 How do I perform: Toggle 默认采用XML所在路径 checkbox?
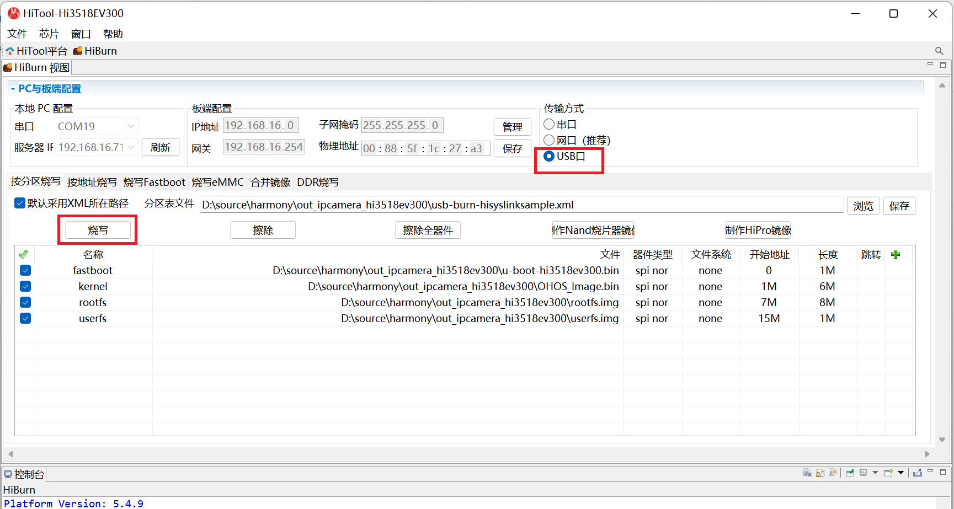[x=20, y=203]
